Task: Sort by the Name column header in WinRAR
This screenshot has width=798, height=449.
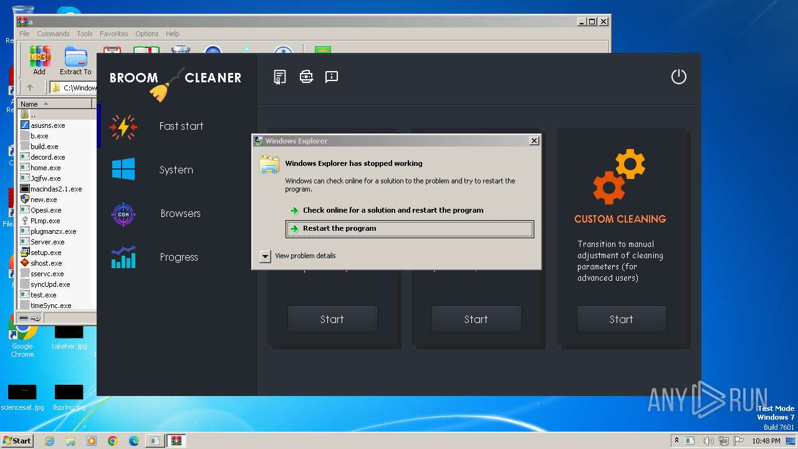Action: (x=55, y=104)
